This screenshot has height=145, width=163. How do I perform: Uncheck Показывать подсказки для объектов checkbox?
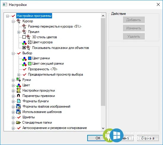click(x=24, y=48)
